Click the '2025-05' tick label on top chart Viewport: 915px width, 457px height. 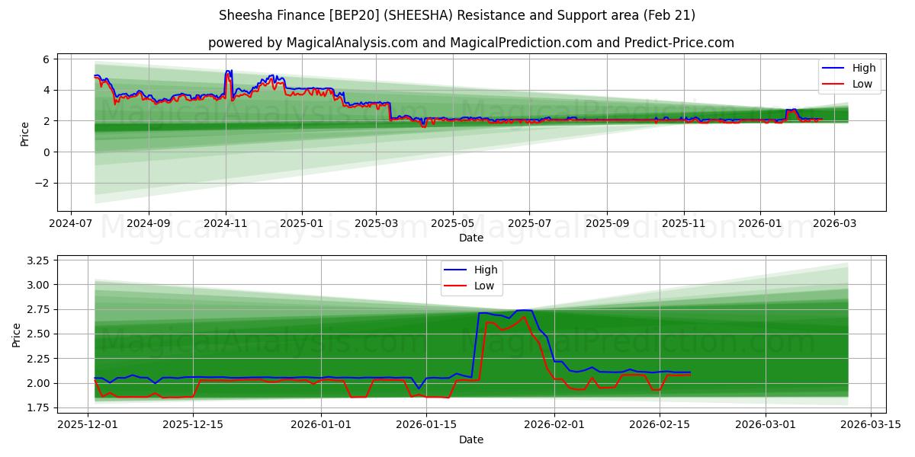(453, 225)
